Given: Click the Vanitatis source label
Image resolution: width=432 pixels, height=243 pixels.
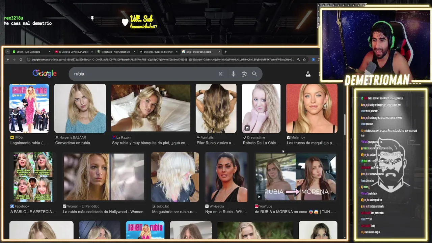Looking at the screenshot, I should 207,138.
